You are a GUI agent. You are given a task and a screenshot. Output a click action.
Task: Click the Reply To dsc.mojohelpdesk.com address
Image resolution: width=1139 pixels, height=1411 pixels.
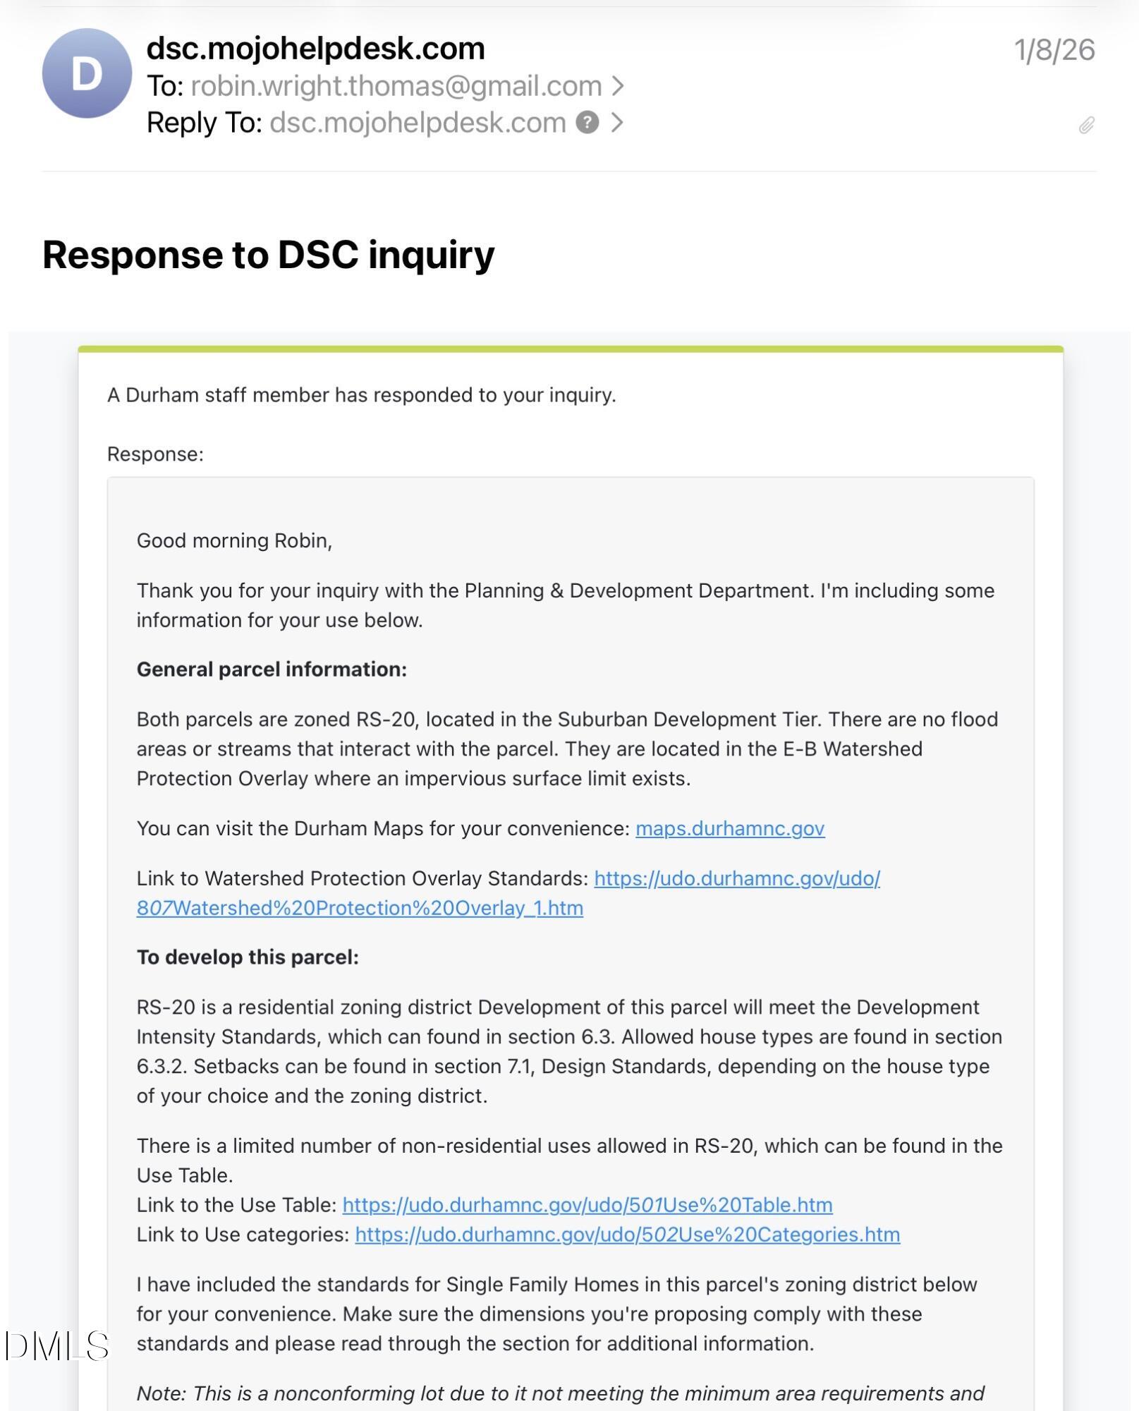[x=418, y=123]
